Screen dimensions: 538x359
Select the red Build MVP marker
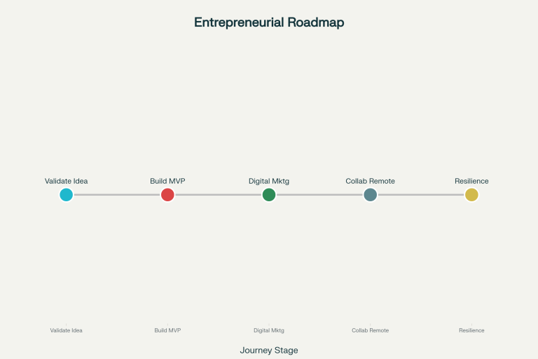point(167,195)
